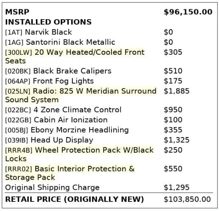The image size is (219, 211).
Task: Click the $103,850.00 retail price total
Action: tap(187, 199)
